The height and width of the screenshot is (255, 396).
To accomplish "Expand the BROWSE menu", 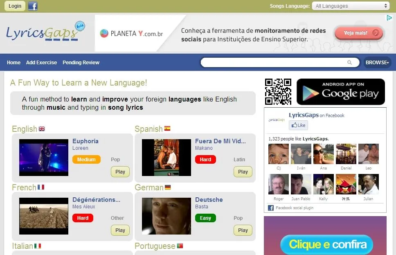I will click(377, 63).
